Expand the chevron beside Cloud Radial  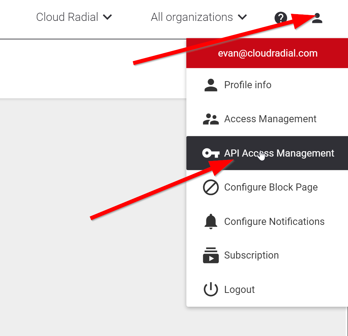[x=108, y=17]
